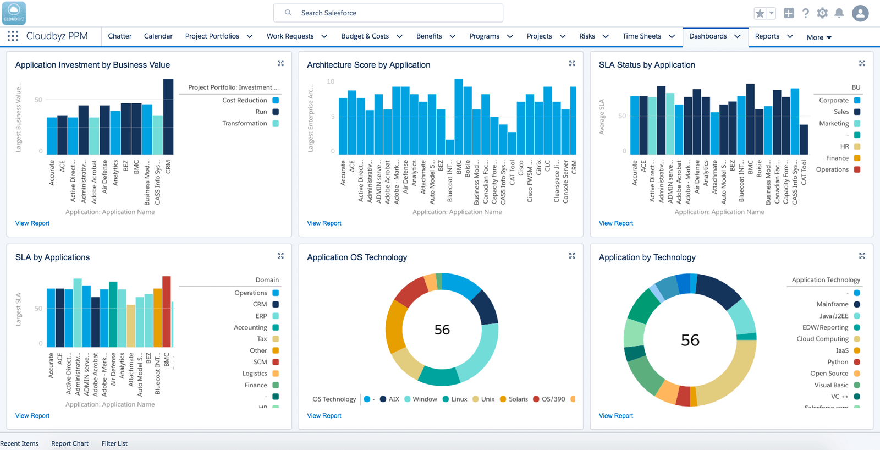Switch to the Chatter tab

point(119,36)
